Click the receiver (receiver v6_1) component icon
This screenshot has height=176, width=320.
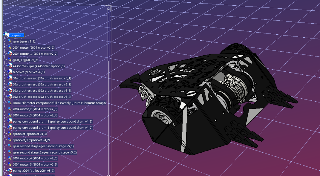pos(9,72)
